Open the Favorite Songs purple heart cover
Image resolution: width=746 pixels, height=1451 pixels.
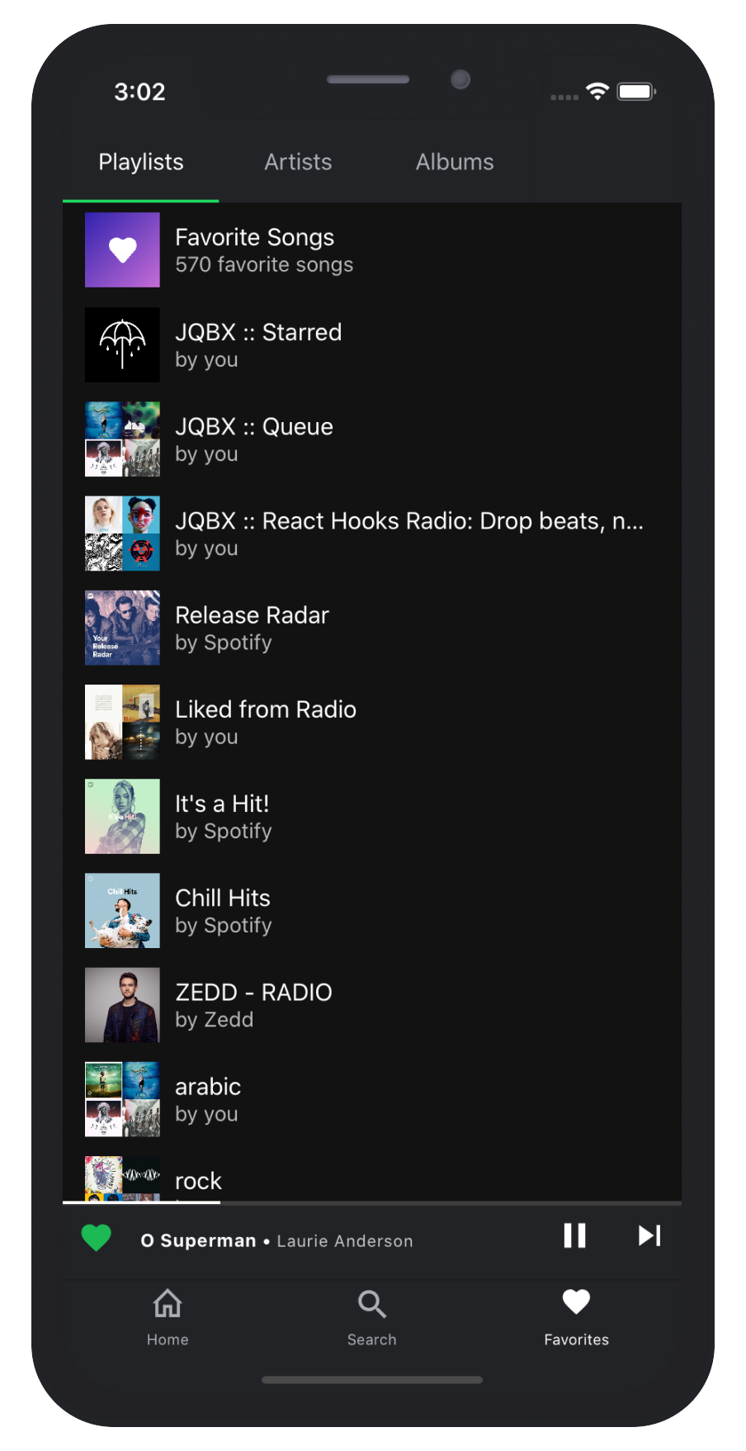tap(122, 250)
